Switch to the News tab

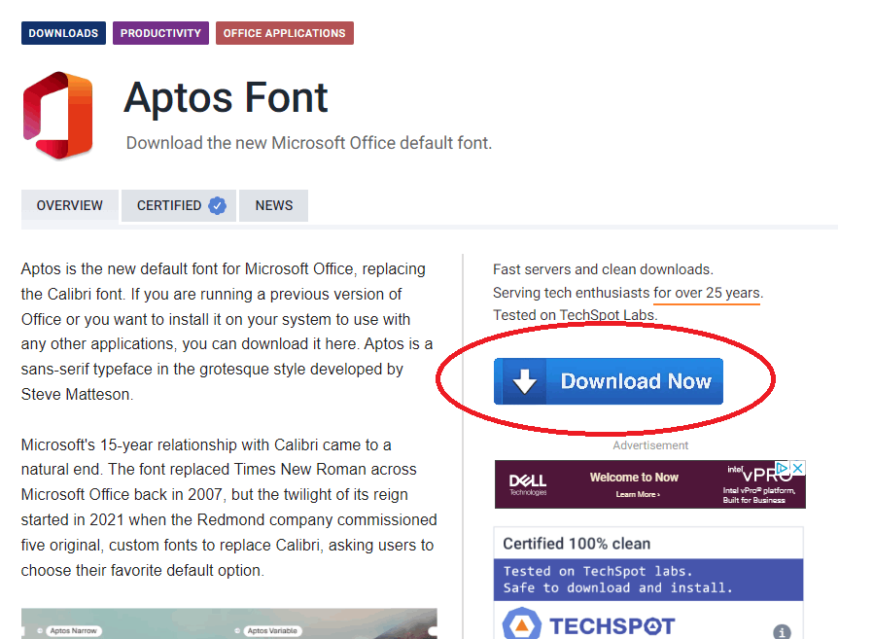click(274, 206)
